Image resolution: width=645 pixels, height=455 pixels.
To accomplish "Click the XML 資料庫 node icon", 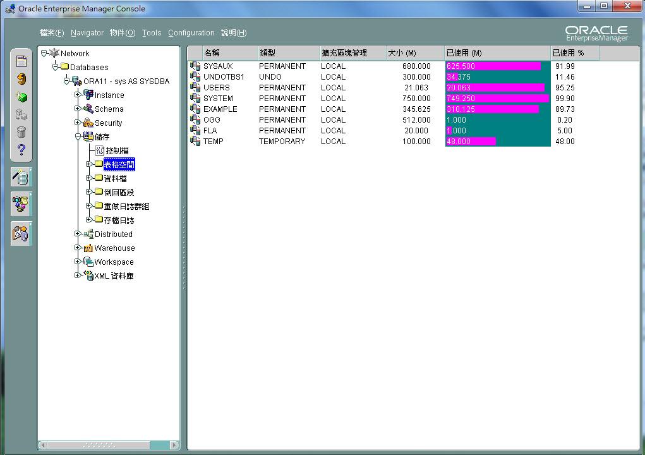I will (88, 276).
